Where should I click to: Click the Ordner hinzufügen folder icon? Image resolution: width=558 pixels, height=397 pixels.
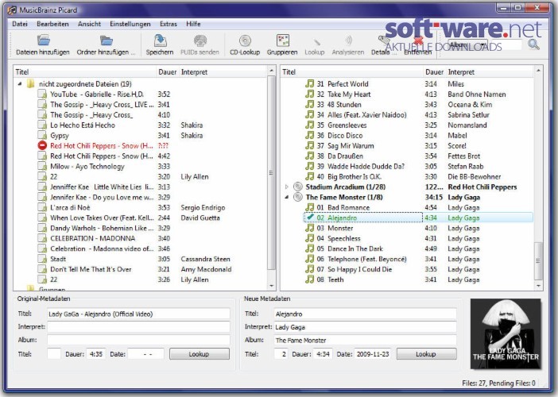[106, 40]
